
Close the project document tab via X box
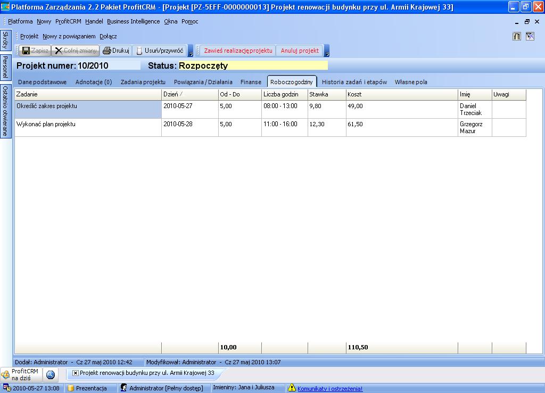(x=75, y=373)
